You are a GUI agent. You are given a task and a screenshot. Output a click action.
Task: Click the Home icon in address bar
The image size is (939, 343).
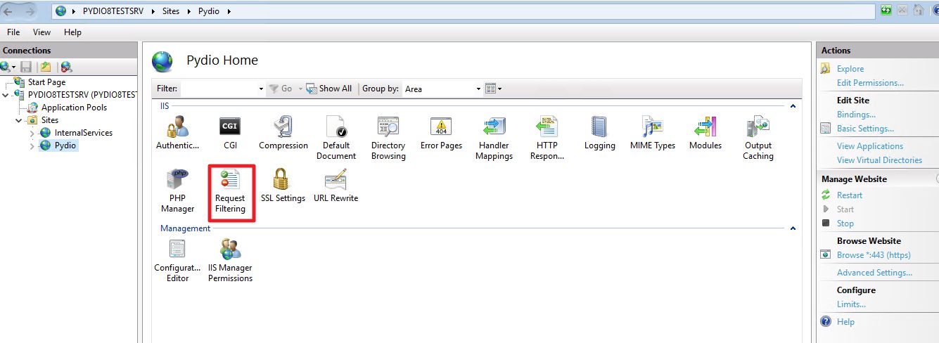[919, 11]
